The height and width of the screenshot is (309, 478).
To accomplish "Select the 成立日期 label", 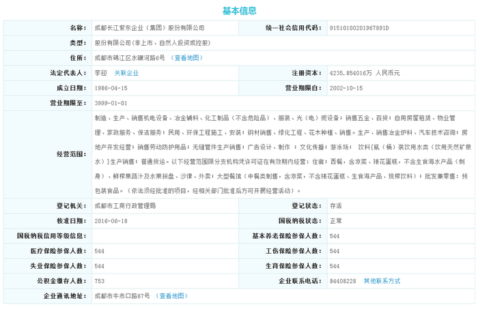I will click(x=72, y=88).
